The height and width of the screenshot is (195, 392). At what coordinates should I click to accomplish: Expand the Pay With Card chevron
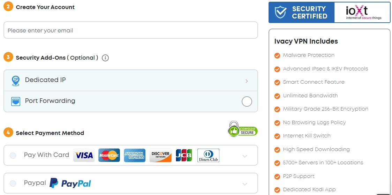pyautogui.click(x=245, y=156)
